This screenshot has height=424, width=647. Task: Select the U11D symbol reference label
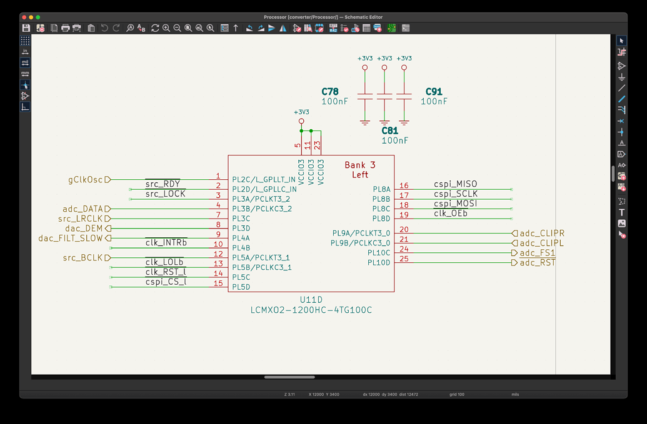pyautogui.click(x=311, y=300)
